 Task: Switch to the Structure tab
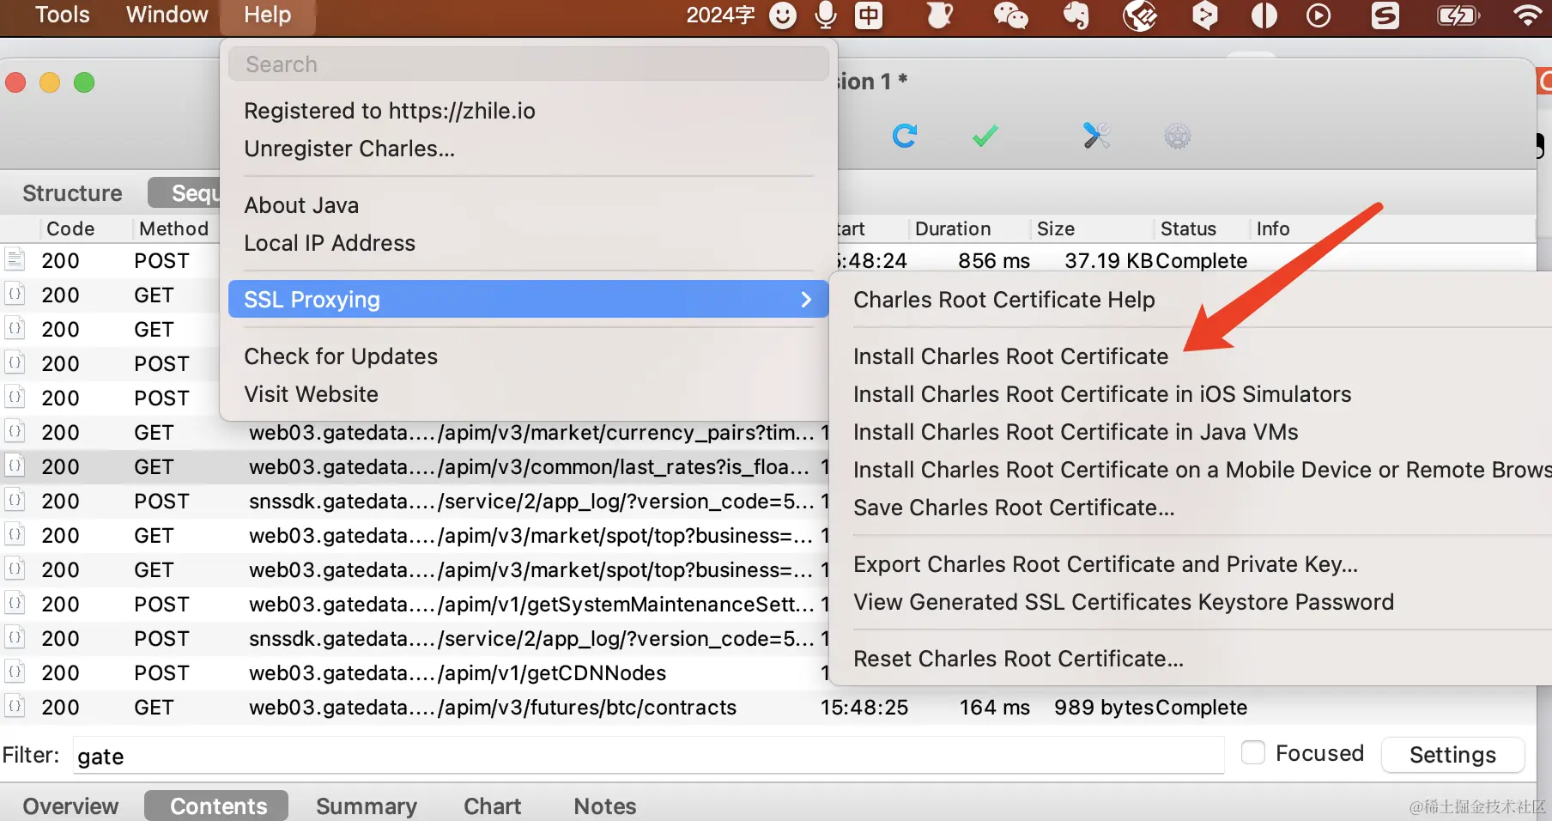coord(72,193)
